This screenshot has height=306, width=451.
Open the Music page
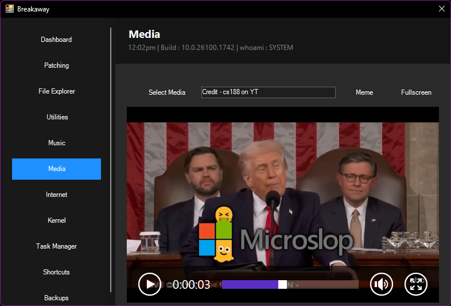tap(56, 143)
